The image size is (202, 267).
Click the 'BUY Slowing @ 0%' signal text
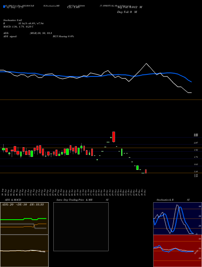point(63,36)
